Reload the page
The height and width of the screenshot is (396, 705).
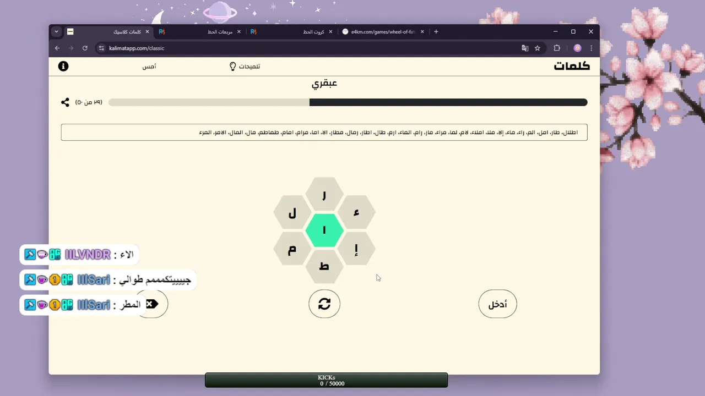(85, 48)
